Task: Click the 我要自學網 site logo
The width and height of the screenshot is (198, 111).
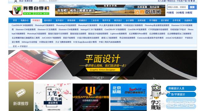Action: click(x=29, y=10)
